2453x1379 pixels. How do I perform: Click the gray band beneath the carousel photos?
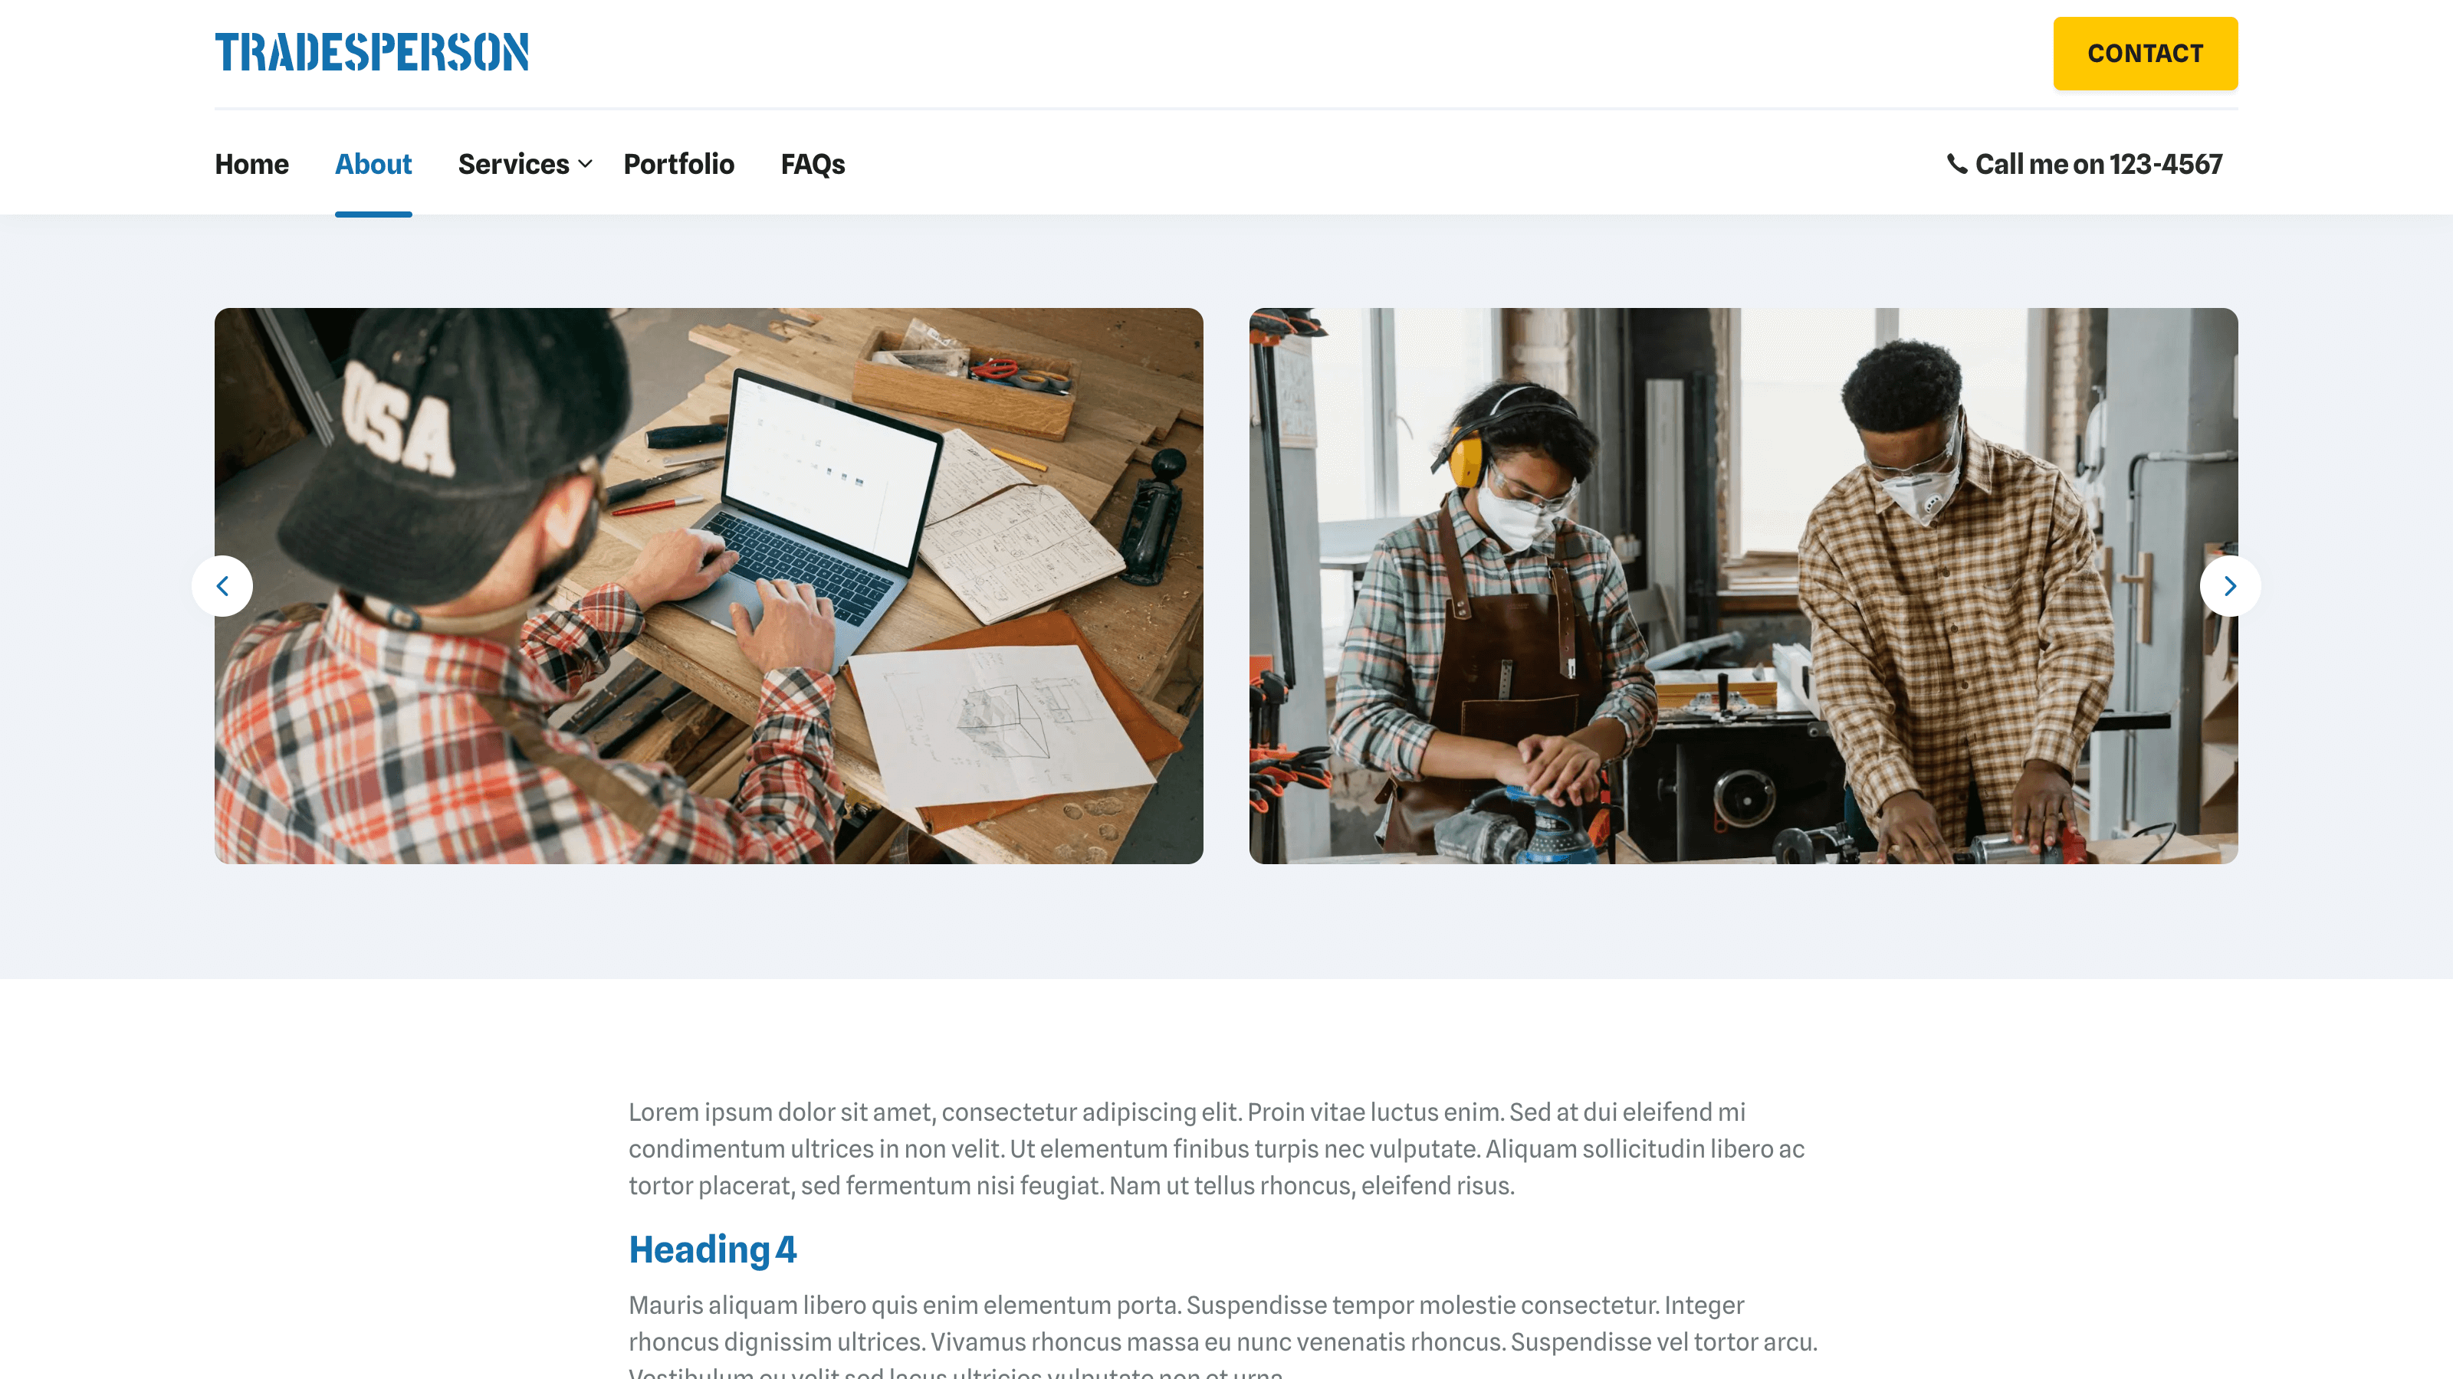point(1226,921)
